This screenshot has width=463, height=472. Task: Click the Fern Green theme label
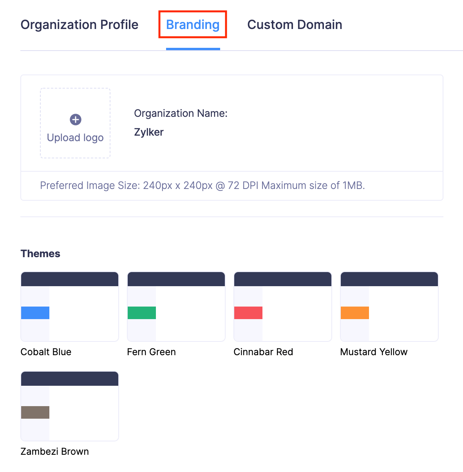(x=151, y=352)
